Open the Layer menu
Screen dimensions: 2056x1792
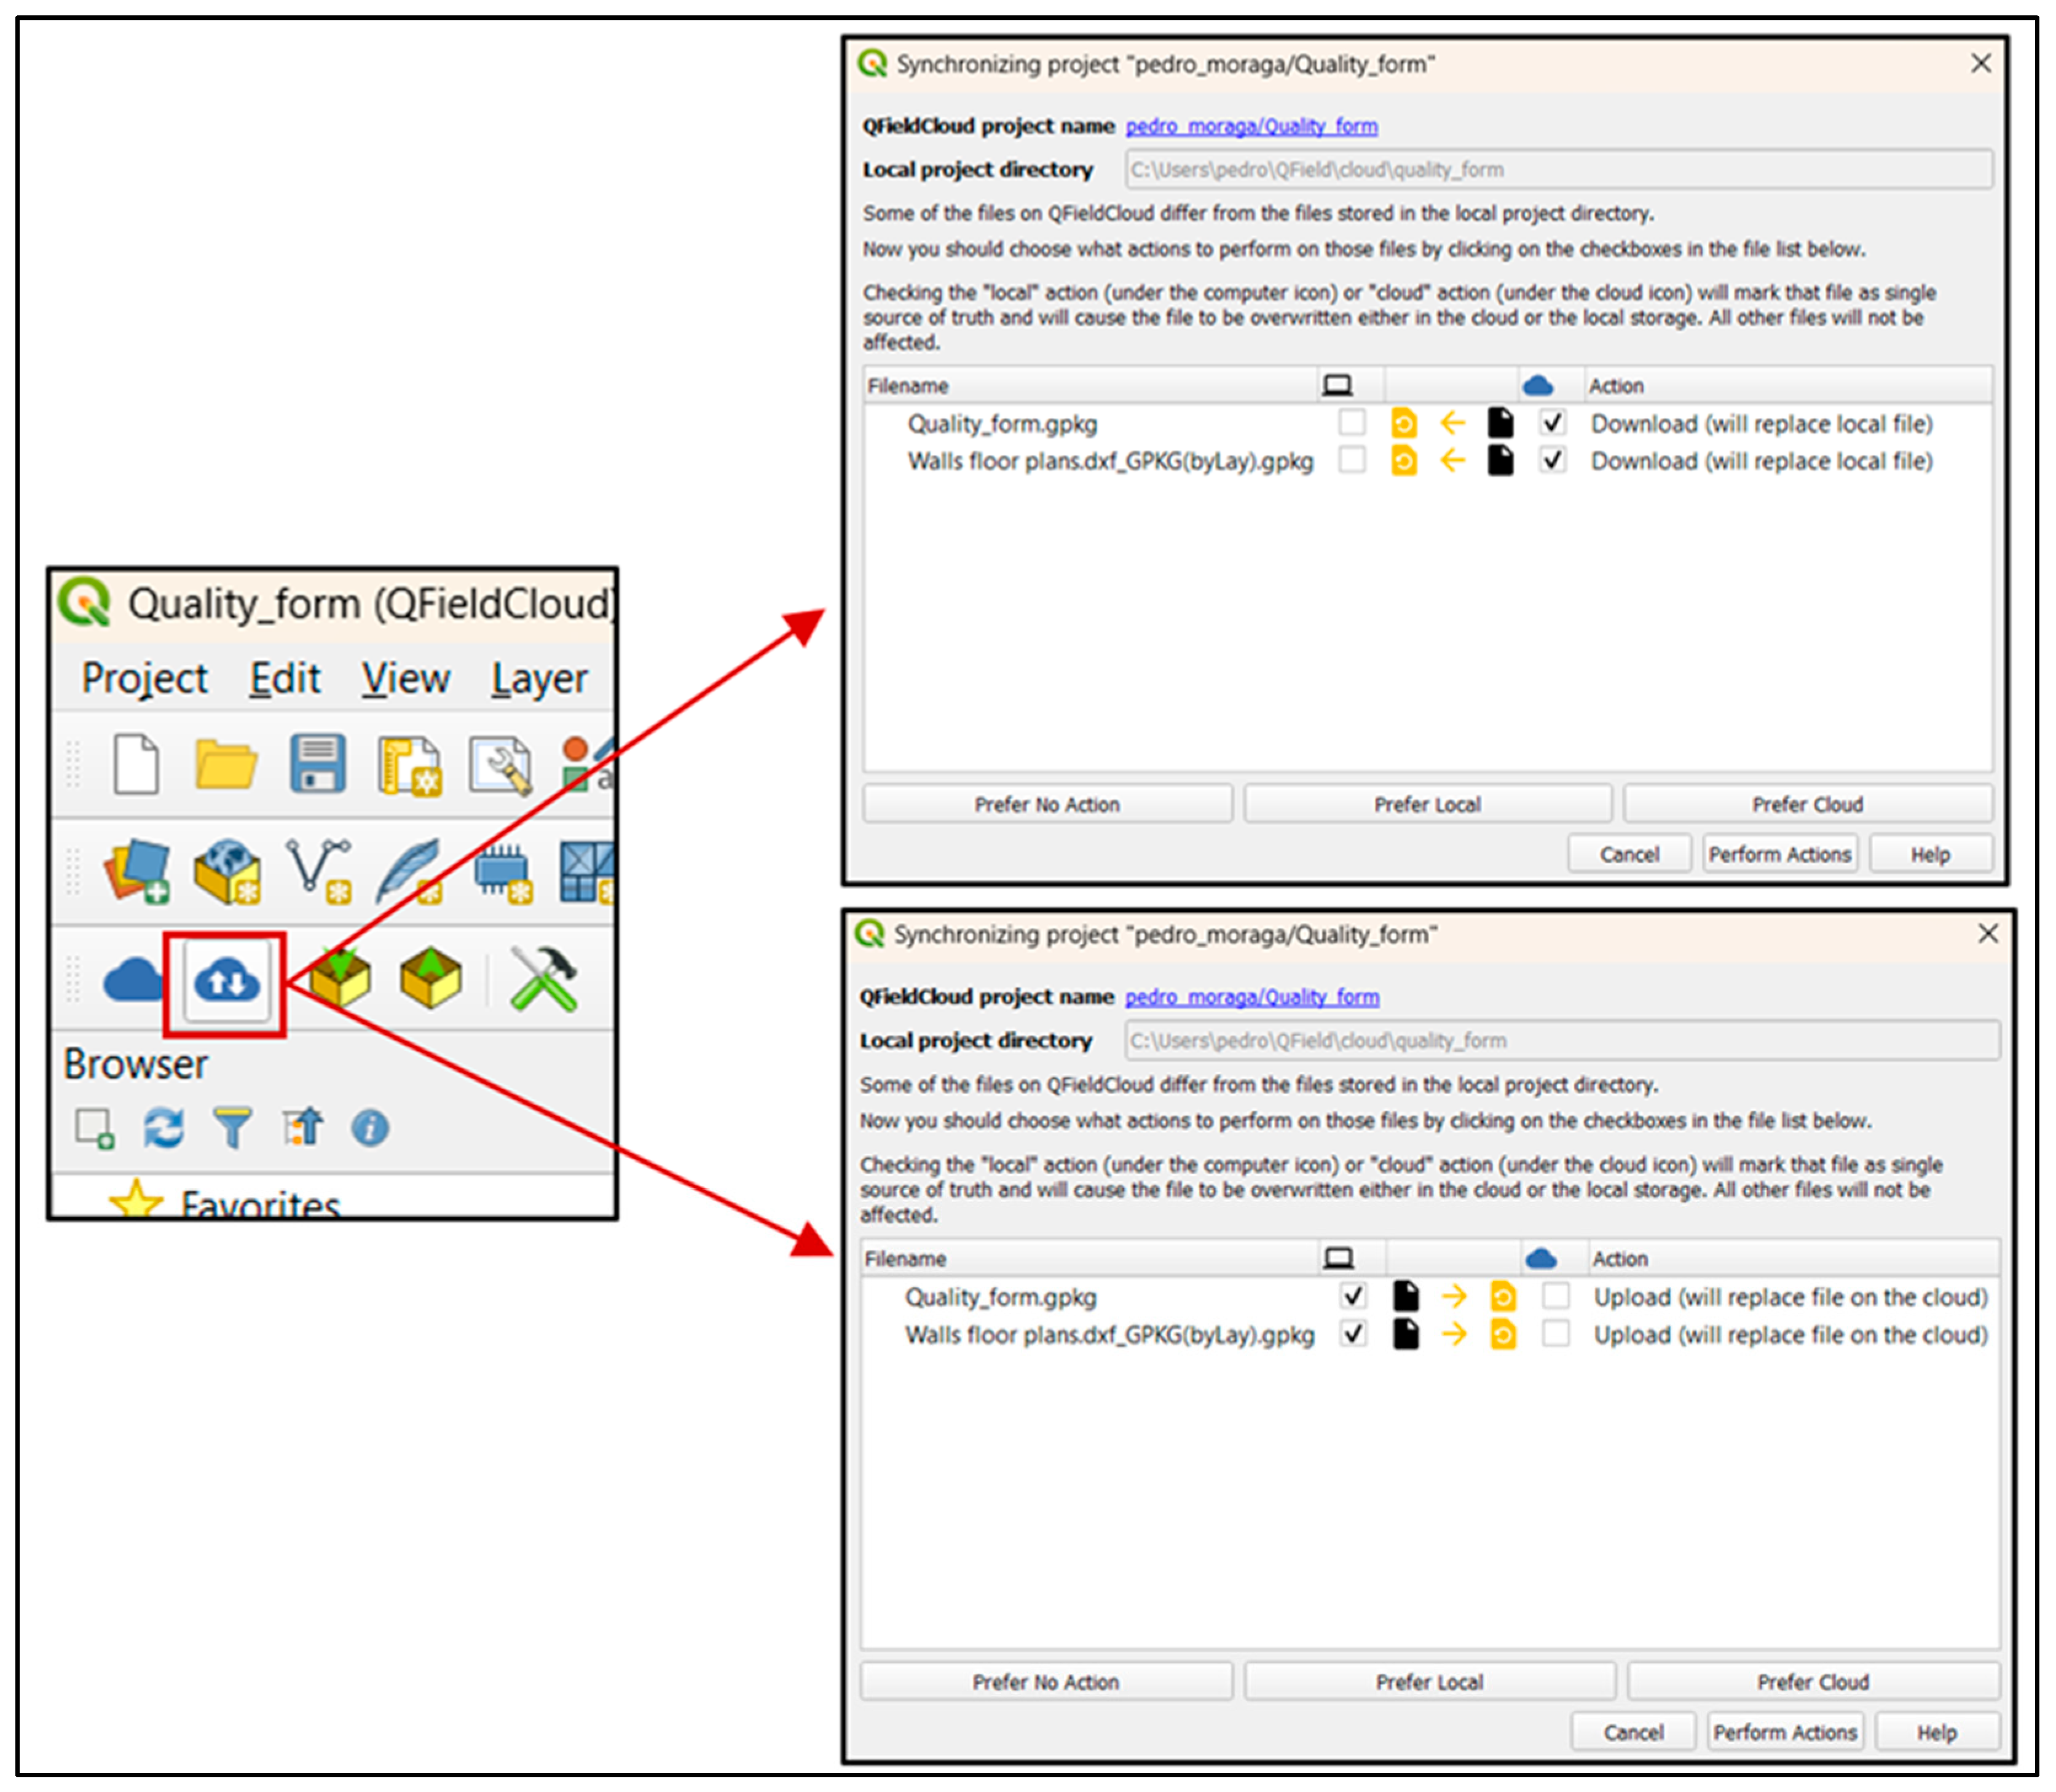click(x=539, y=679)
